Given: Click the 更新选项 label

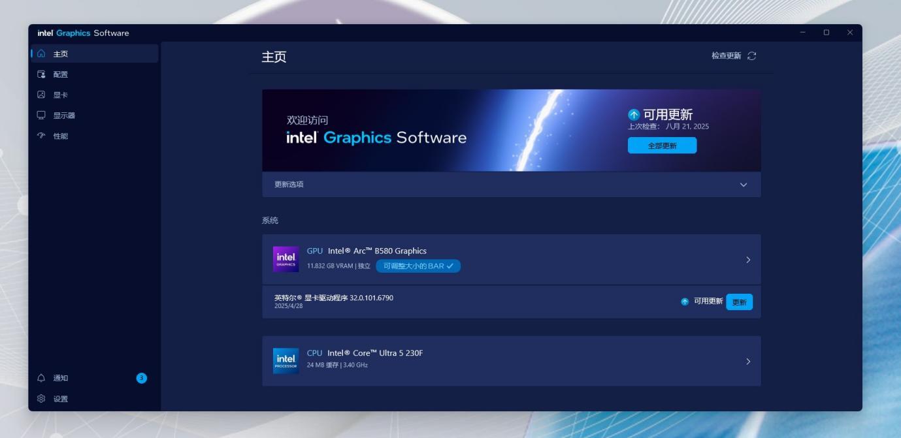Looking at the screenshot, I should click(x=289, y=185).
